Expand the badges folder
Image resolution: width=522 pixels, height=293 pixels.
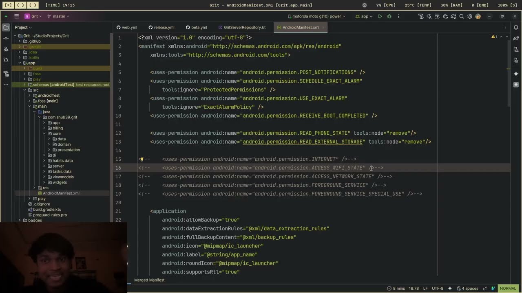point(20,220)
